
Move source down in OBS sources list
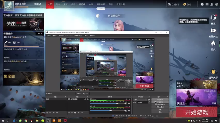pyautogui.click(x=82, y=113)
